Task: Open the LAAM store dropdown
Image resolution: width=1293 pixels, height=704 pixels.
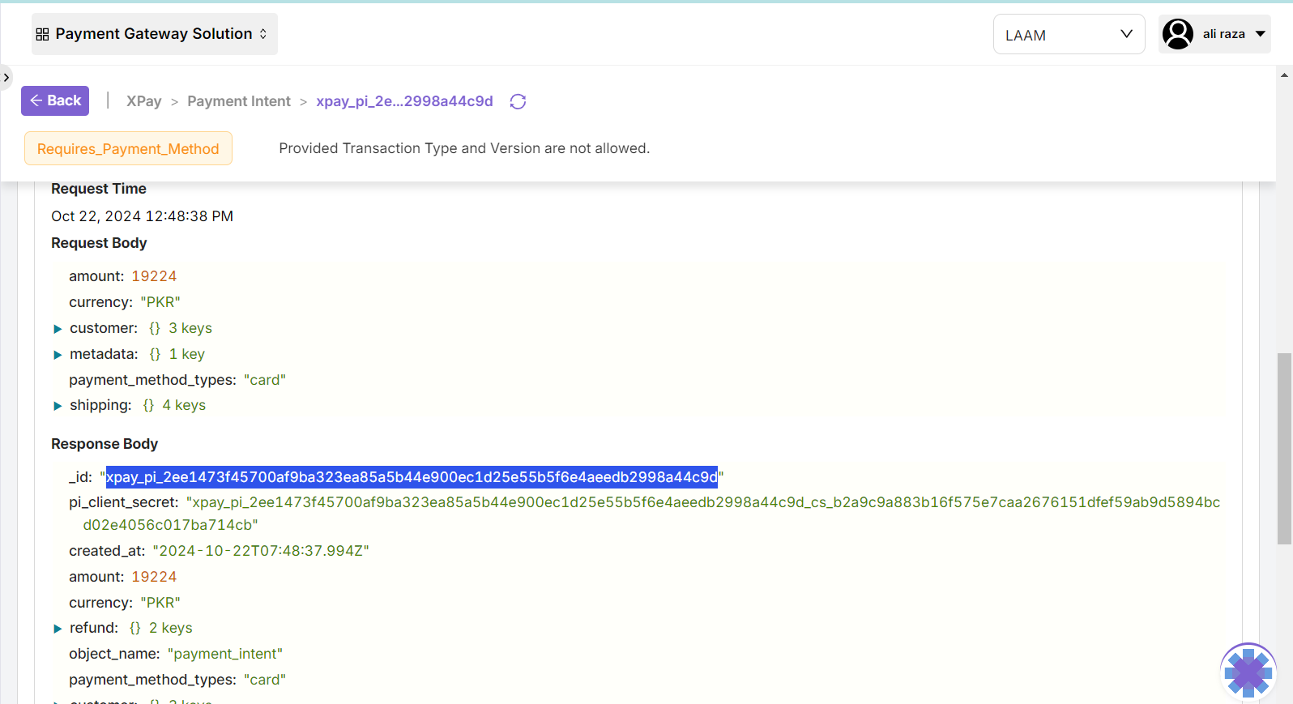Action: point(1068,35)
